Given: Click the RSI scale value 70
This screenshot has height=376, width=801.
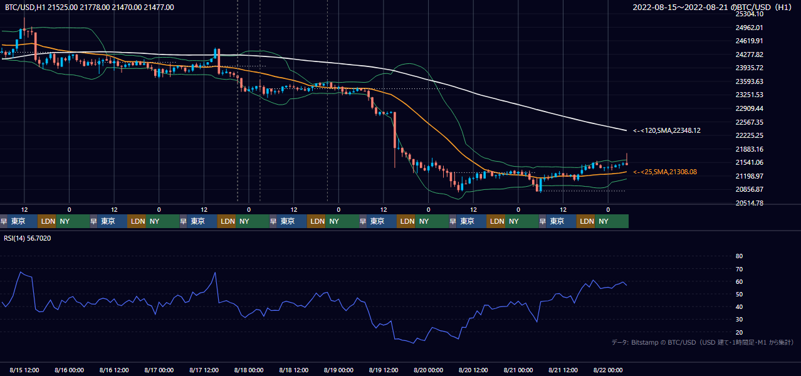Looking at the screenshot, I should (739, 269).
